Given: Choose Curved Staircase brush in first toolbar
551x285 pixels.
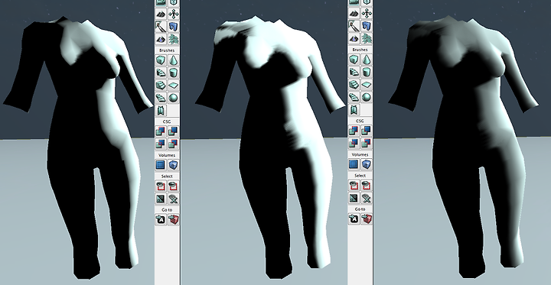Looking at the screenshot, I should pos(161,73).
